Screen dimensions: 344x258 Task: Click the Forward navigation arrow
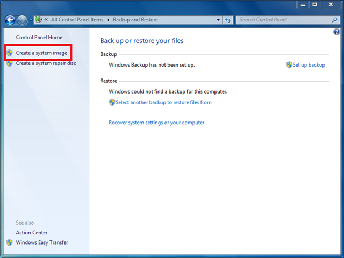coord(22,20)
